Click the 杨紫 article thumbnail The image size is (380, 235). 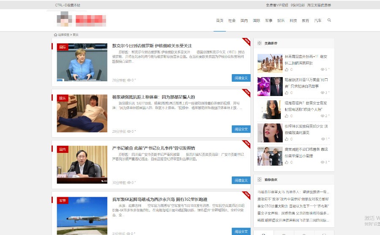(82, 113)
